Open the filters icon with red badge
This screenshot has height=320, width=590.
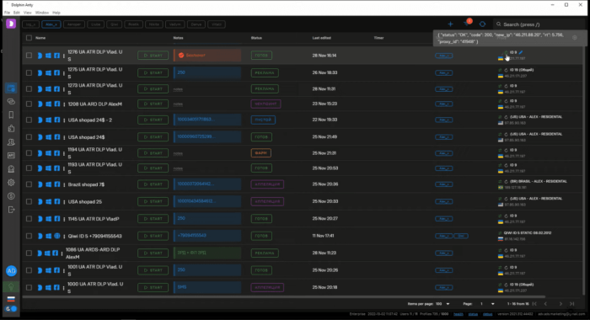click(x=467, y=24)
